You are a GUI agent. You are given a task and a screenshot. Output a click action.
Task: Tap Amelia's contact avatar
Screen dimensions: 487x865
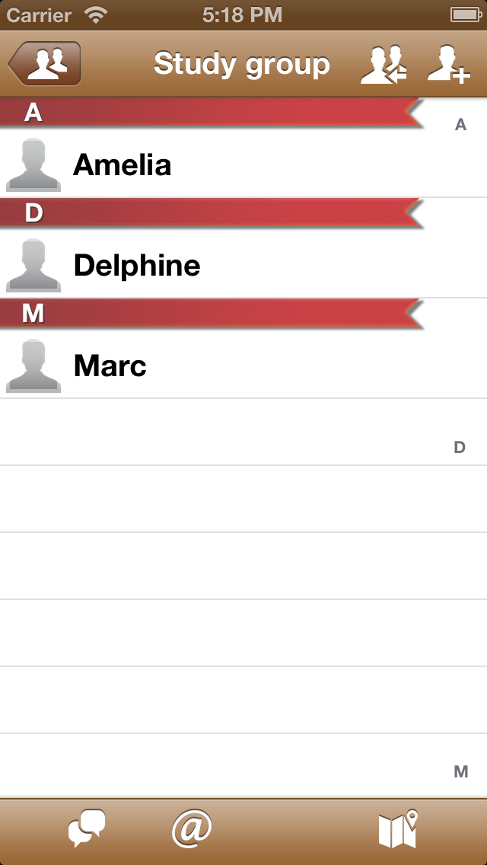coord(33,164)
